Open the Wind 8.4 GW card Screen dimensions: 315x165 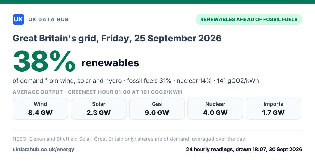40,109
